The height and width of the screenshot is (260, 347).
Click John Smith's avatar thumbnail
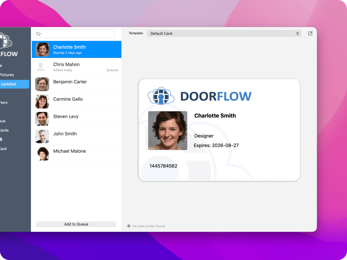[42, 136]
